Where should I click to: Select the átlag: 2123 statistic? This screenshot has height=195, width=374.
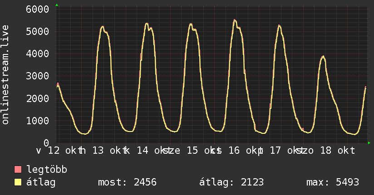(231, 182)
